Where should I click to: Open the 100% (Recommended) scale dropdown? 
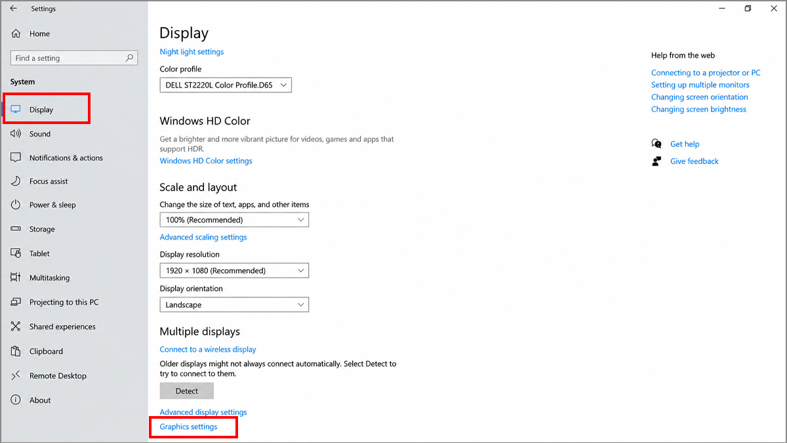coord(234,220)
